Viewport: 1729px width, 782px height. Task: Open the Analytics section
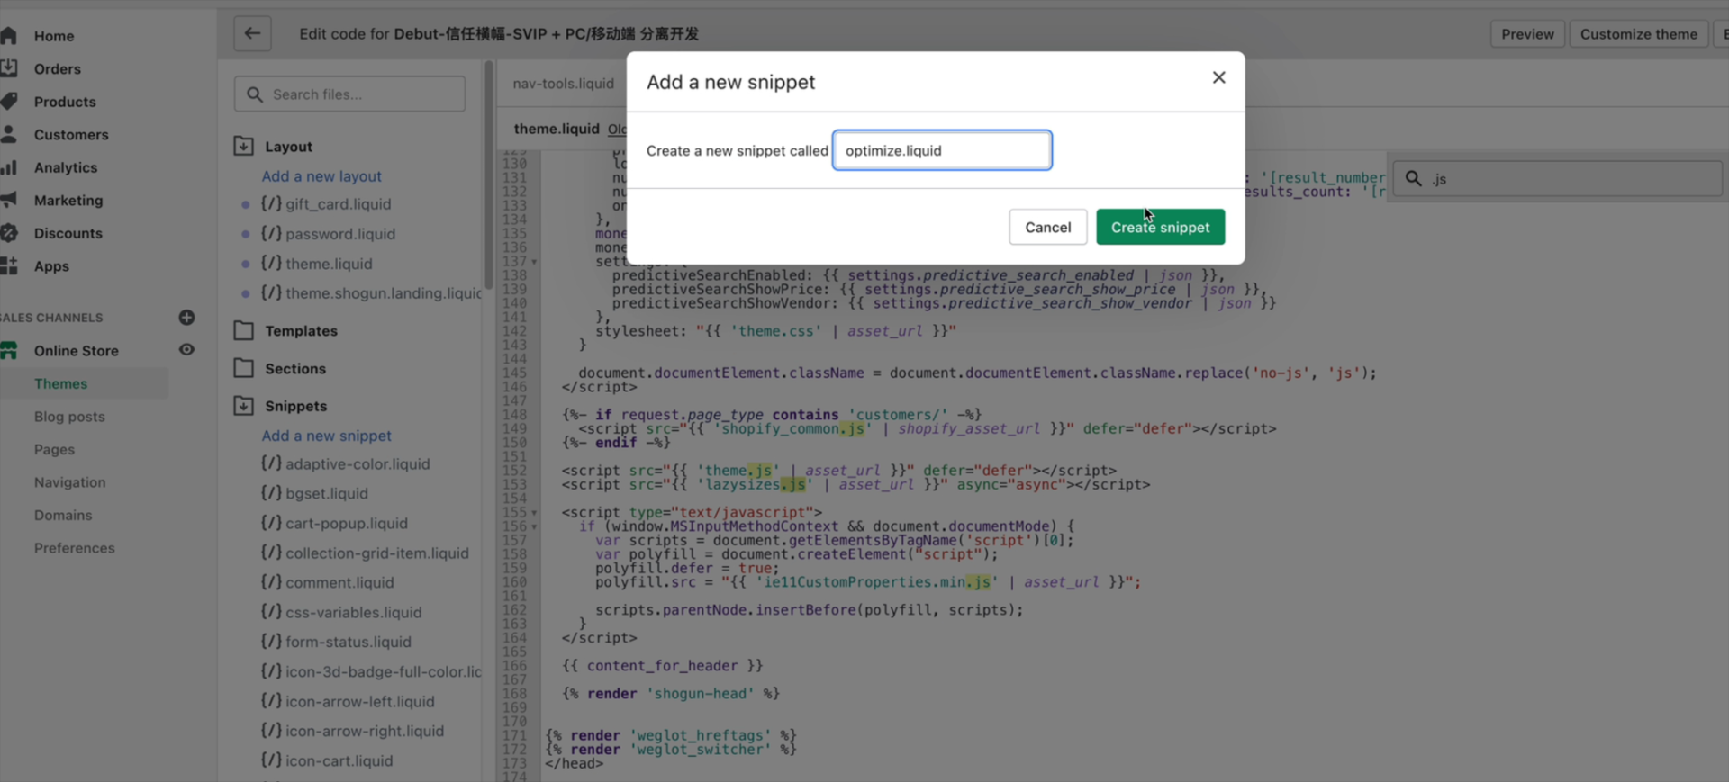pos(66,167)
